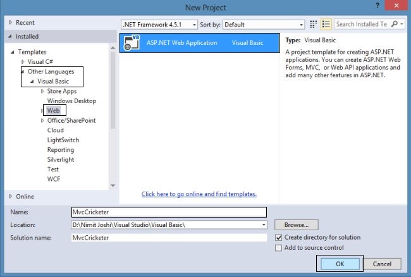Viewport: 411px width, 277px height.
Task: Select the LightSwitch category
Action: tap(63, 140)
